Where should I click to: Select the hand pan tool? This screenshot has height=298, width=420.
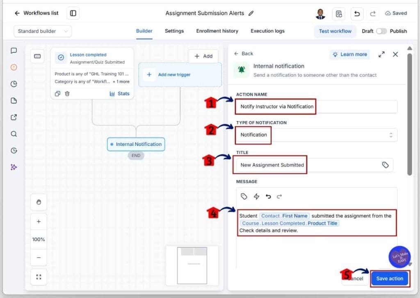pyautogui.click(x=39, y=202)
